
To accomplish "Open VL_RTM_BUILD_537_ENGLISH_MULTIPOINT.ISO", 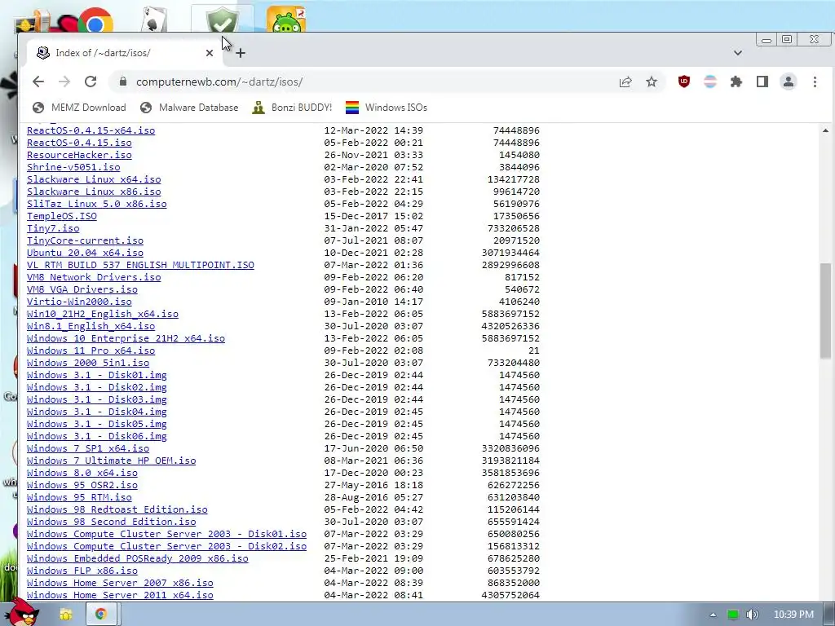I will tap(140, 265).
